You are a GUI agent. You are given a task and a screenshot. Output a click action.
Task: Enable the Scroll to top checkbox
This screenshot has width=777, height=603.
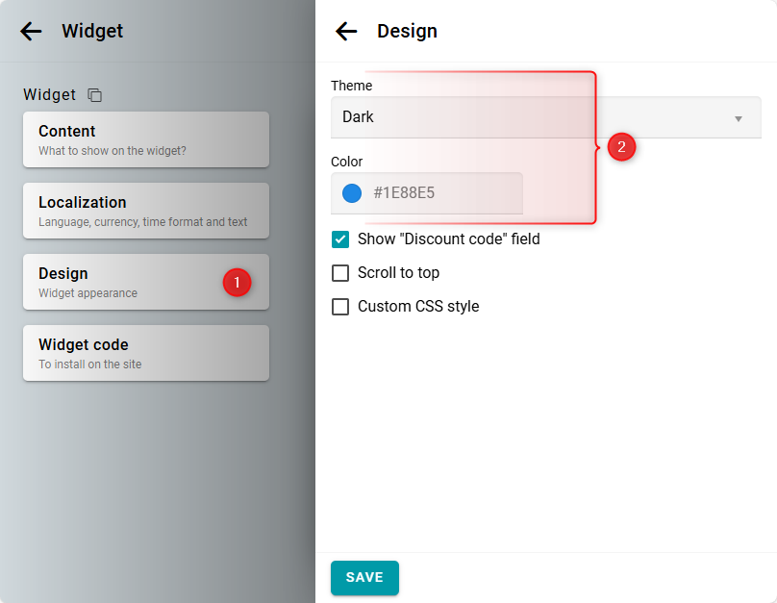tap(340, 273)
